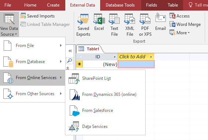This screenshot has height=140, width=208.
Task: Click the From Online Services submenu arrow
Action: point(61,78)
